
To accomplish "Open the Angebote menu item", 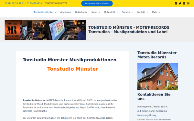I will click(65, 12).
